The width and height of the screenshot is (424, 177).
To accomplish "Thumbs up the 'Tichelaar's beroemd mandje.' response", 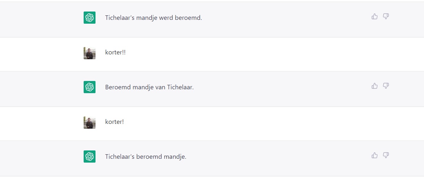I will (374, 155).
